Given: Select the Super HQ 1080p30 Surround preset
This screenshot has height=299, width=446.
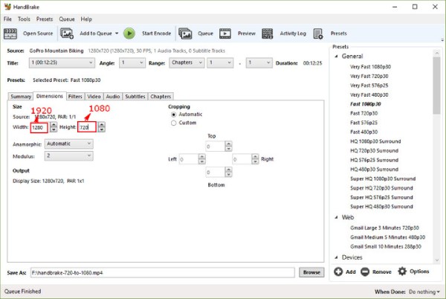Looking at the screenshot, I should tap(383, 179).
